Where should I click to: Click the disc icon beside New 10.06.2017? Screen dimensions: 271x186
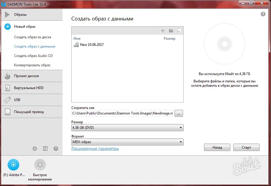coord(76,45)
